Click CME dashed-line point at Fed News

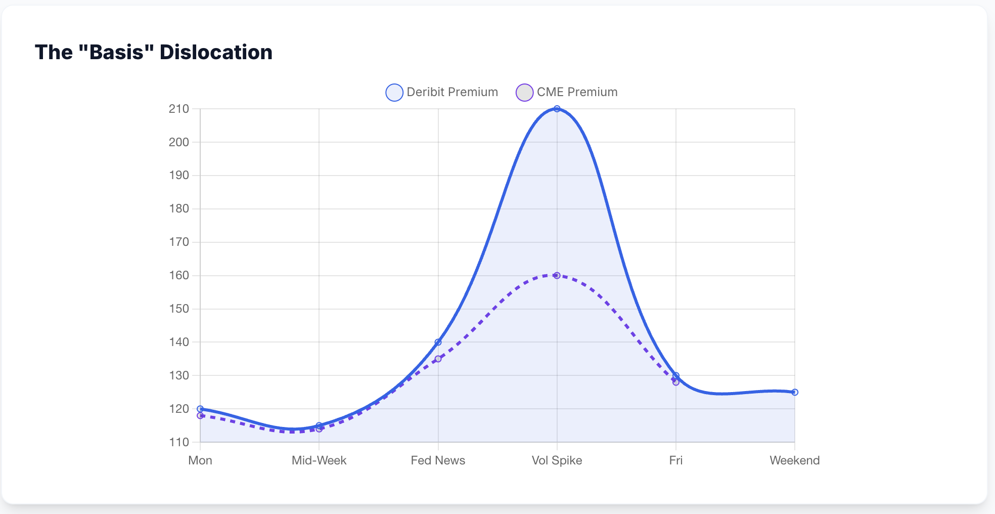click(x=438, y=359)
